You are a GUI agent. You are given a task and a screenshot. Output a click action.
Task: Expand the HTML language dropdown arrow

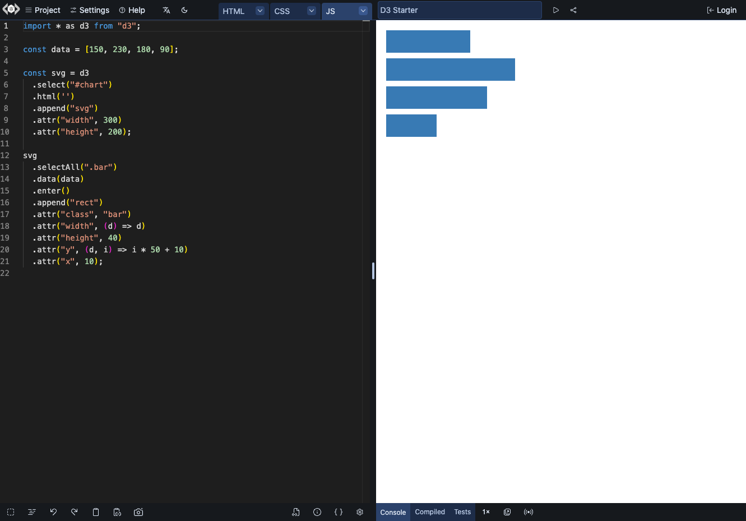pyautogui.click(x=260, y=11)
